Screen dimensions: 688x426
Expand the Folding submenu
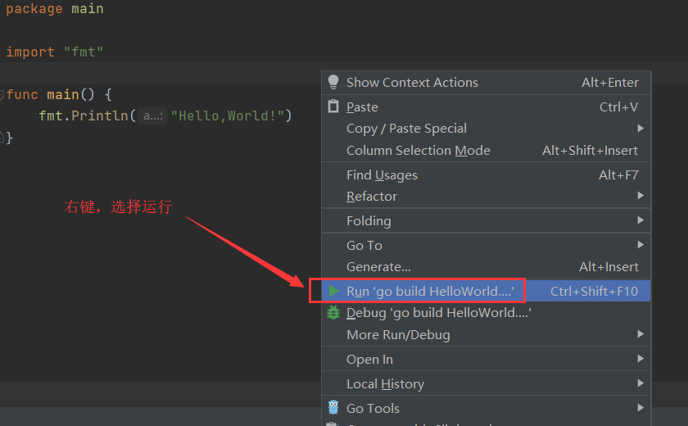[x=369, y=220]
